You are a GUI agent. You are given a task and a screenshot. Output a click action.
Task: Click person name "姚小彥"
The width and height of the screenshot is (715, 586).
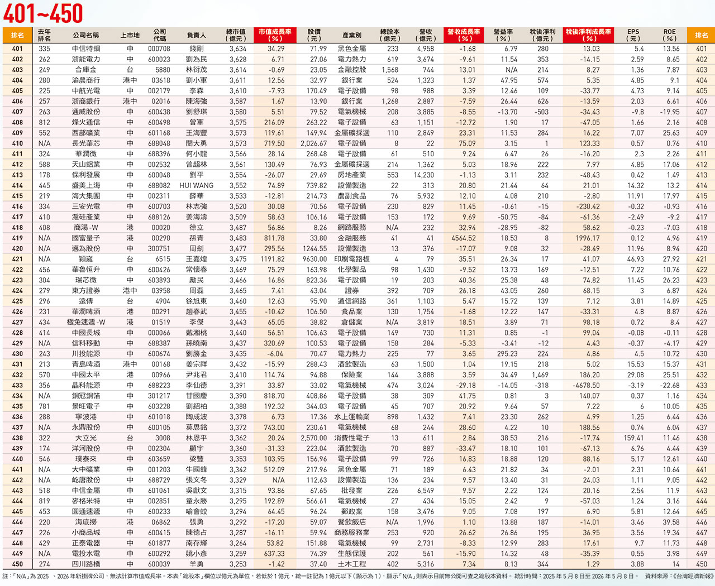pyautogui.click(x=197, y=554)
